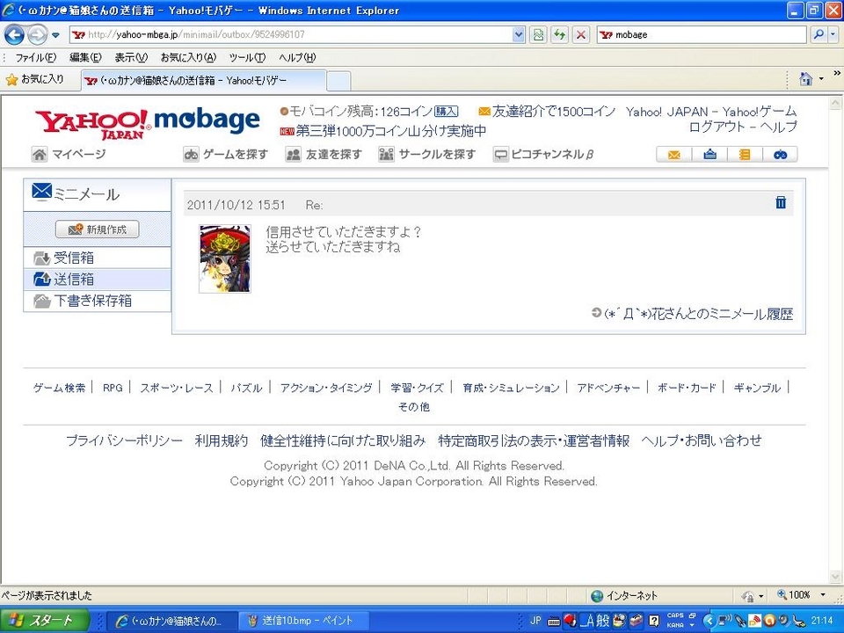The width and height of the screenshot is (844, 633).
Task: Click the ログアウト link
Action: coord(717,127)
